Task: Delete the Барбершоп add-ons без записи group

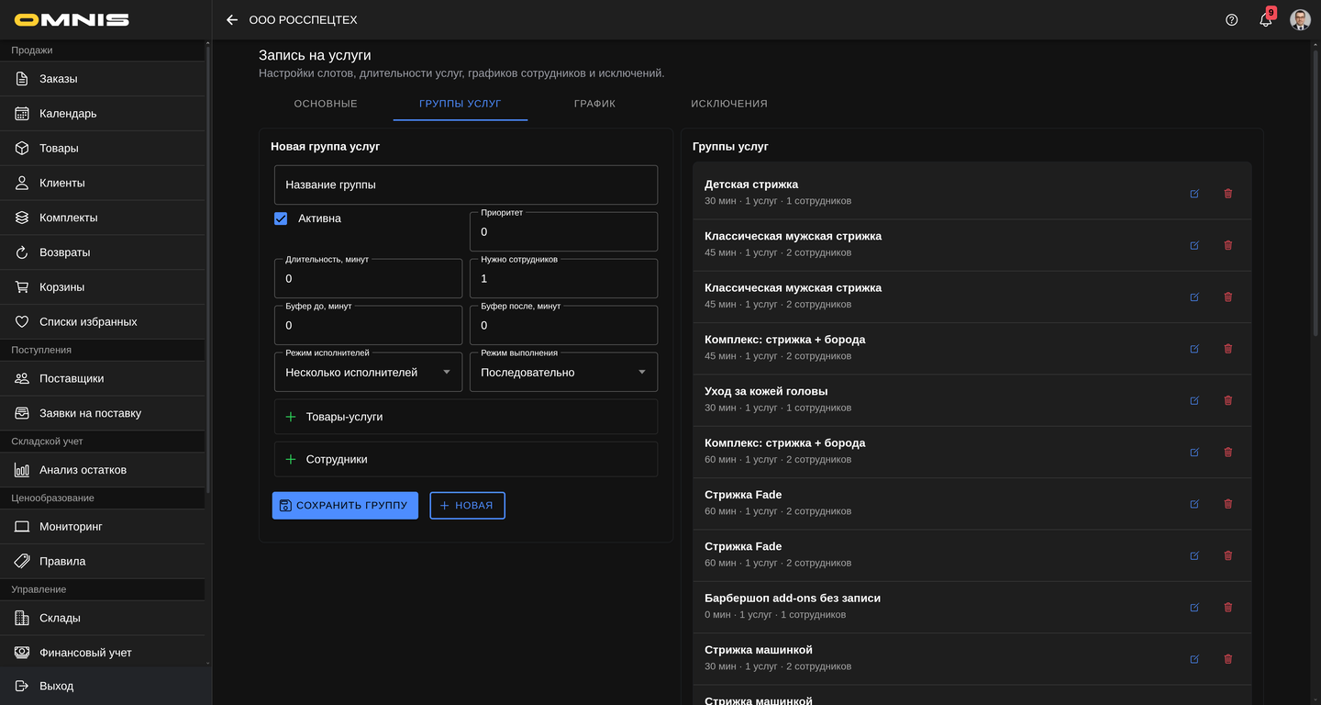Action: coord(1228,608)
